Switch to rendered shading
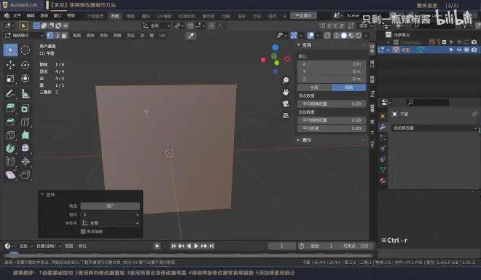 point(359,36)
